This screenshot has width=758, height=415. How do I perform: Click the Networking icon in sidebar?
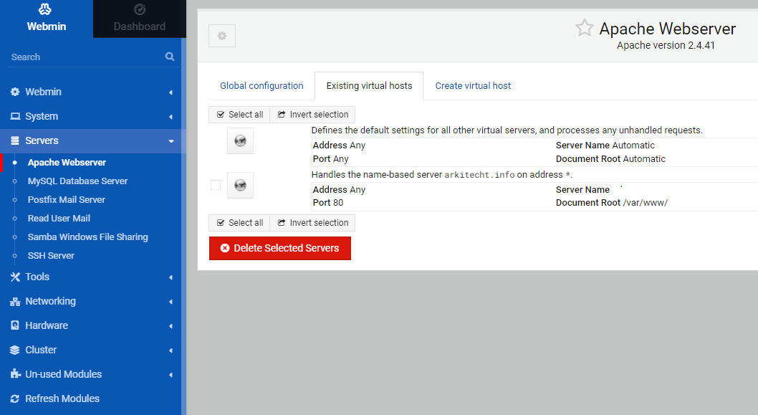[15, 301]
